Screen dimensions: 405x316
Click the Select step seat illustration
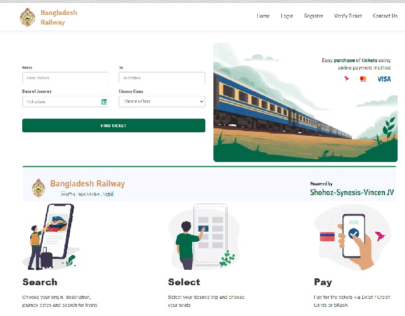[204, 237]
